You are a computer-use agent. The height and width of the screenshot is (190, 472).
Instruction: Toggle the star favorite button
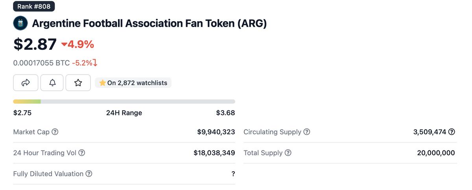click(x=78, y=83)
